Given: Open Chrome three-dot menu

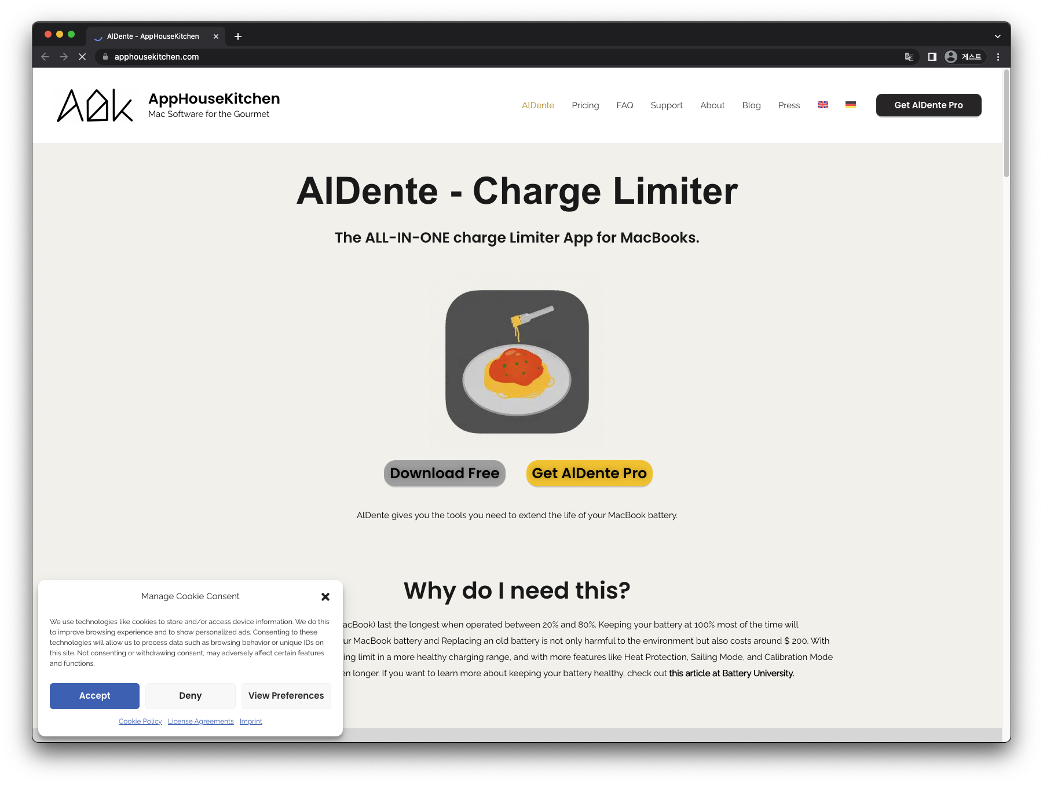Looking at the screenshot, I should (998, 57).
